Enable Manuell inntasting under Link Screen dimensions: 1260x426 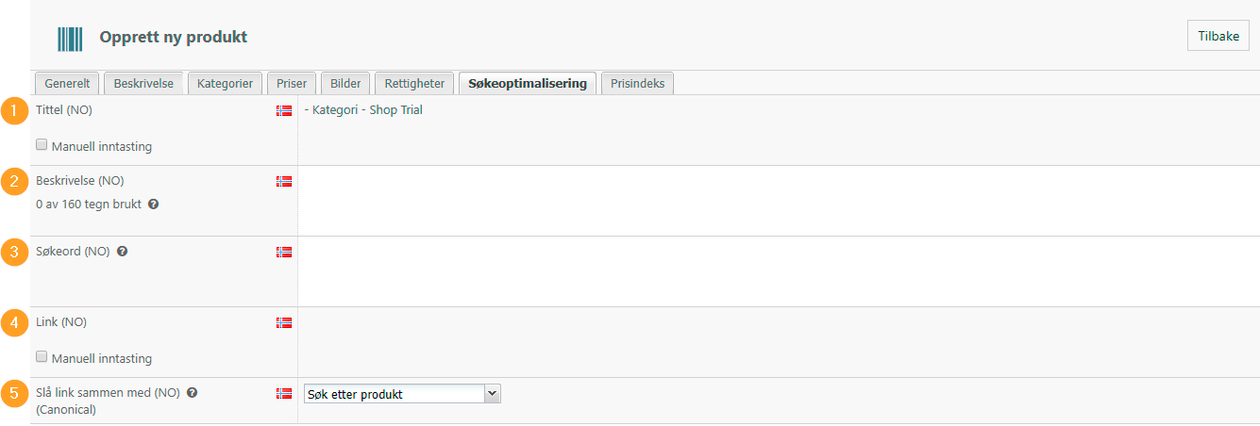(42, 357)
